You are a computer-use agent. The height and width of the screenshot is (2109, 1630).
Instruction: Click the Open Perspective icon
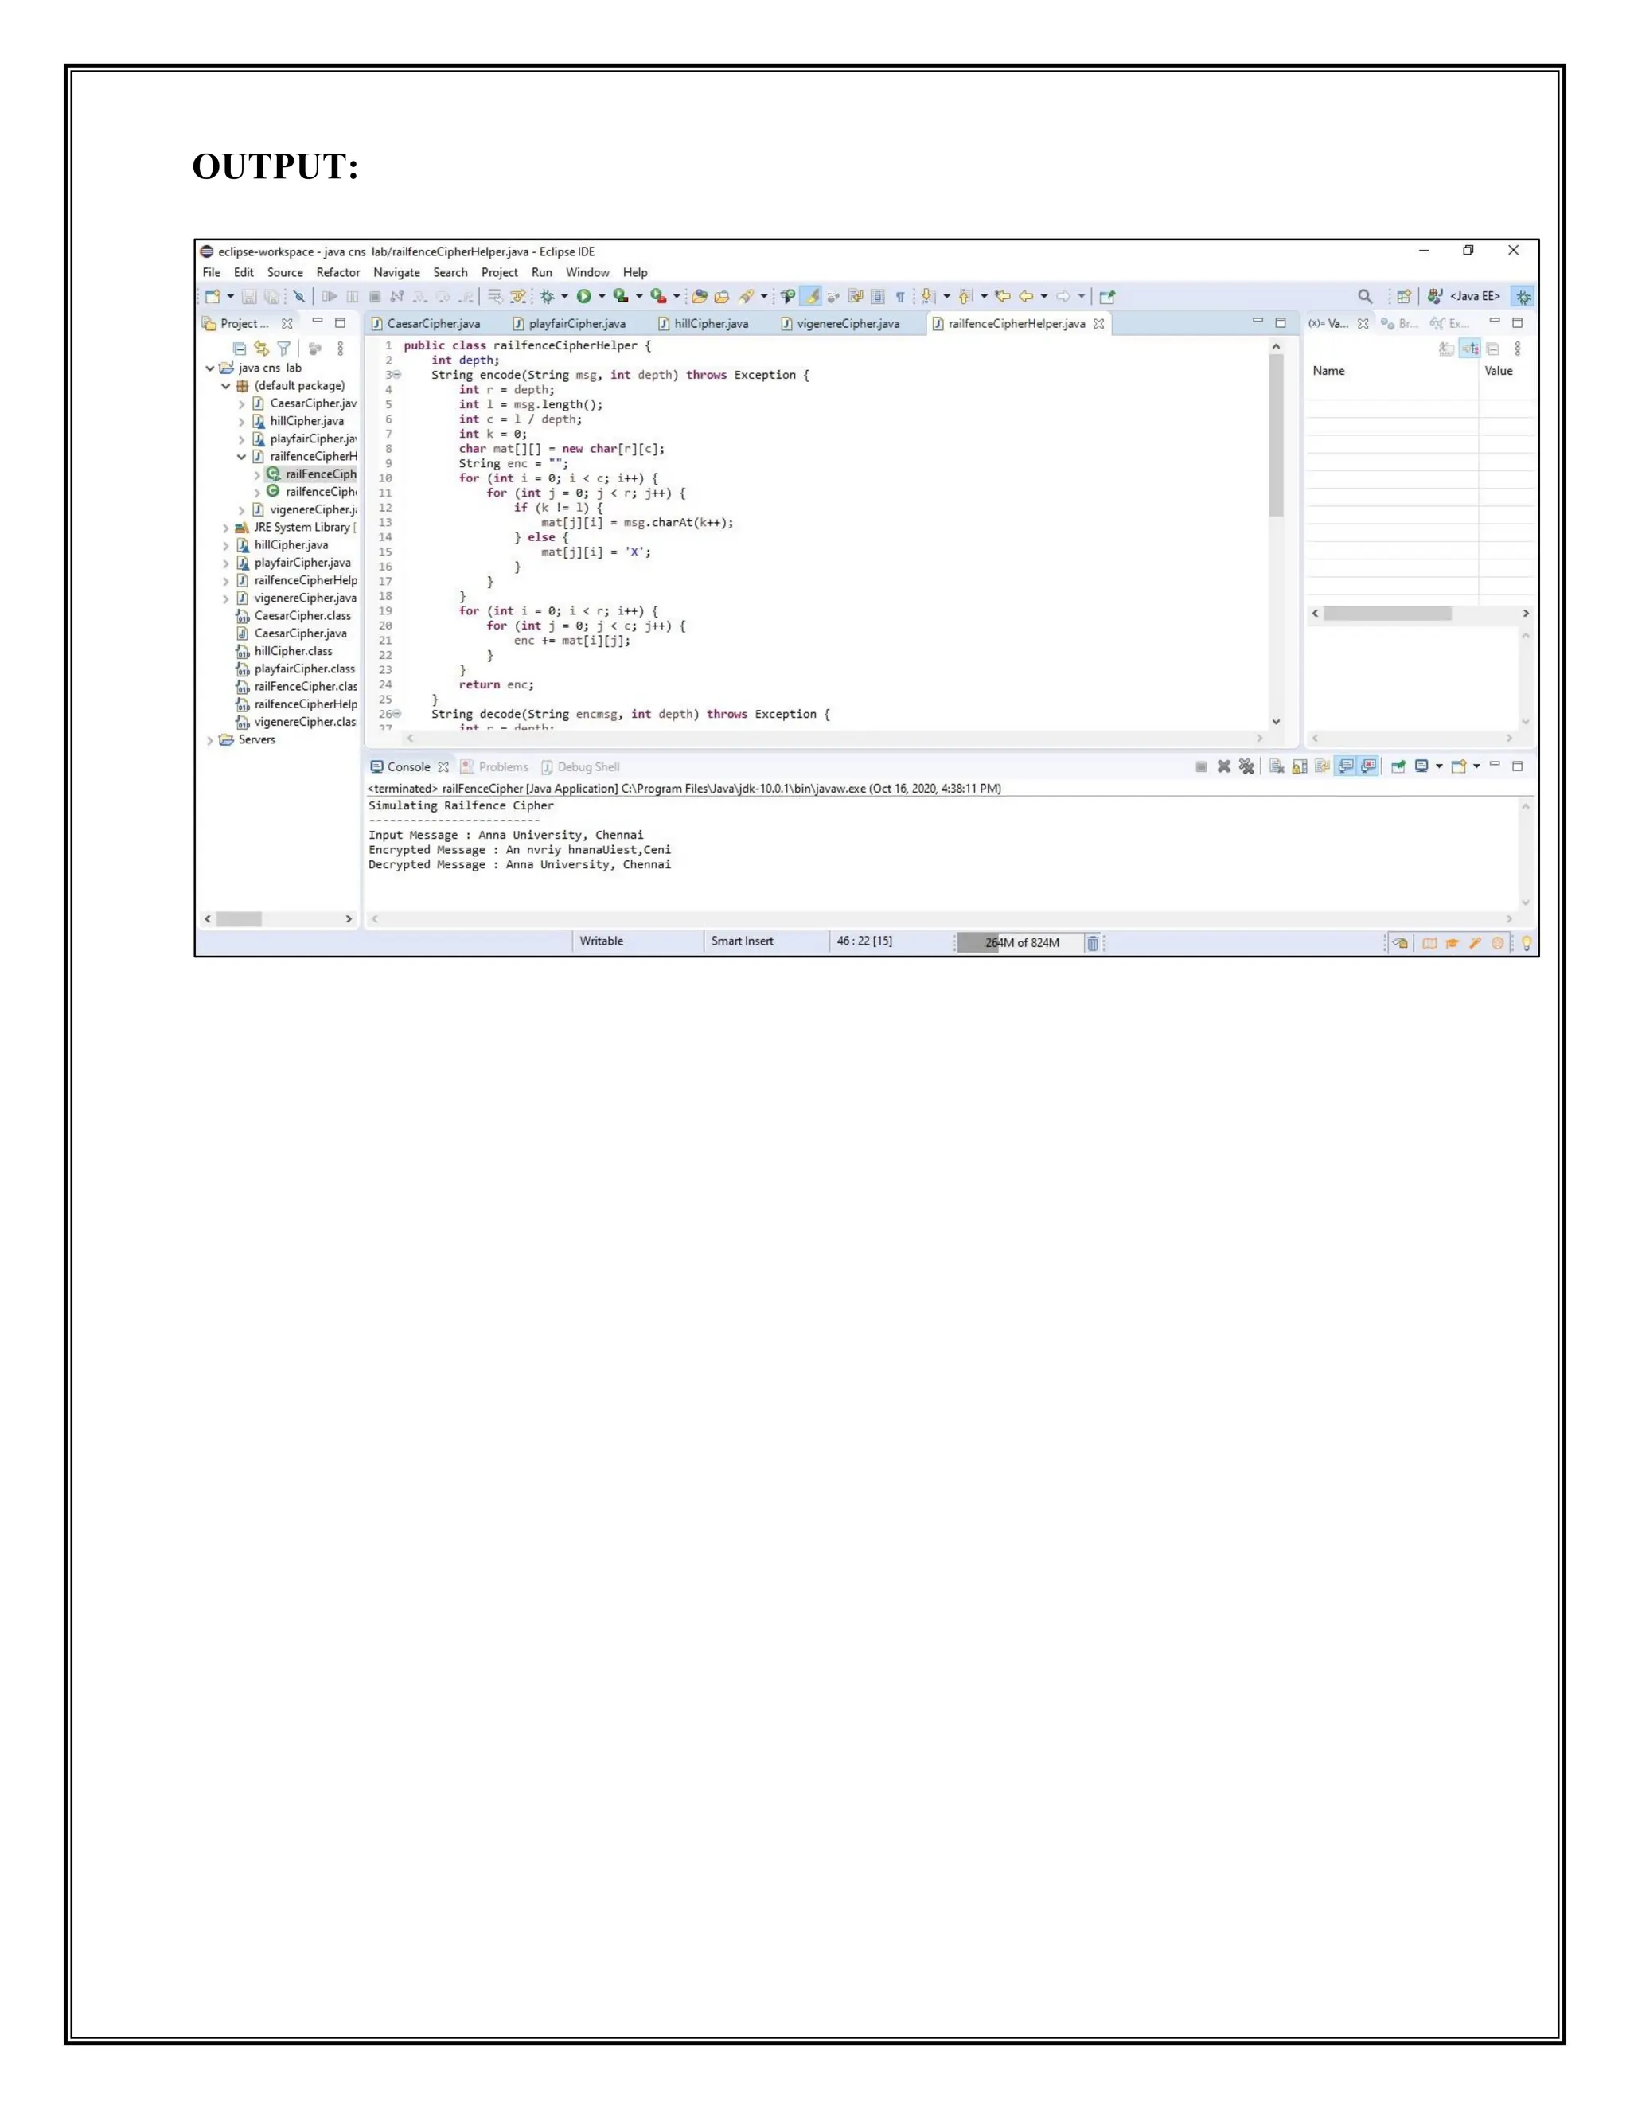pyautogui.click(x=1404, y=297)
